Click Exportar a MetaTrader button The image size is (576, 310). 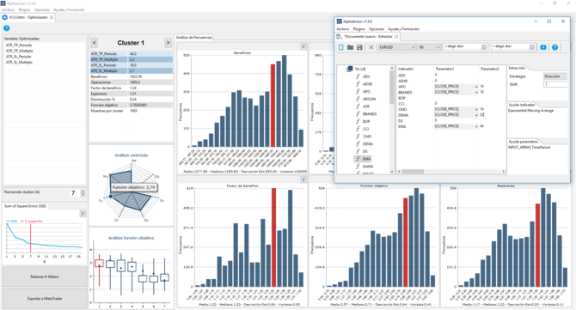(45, 299)
